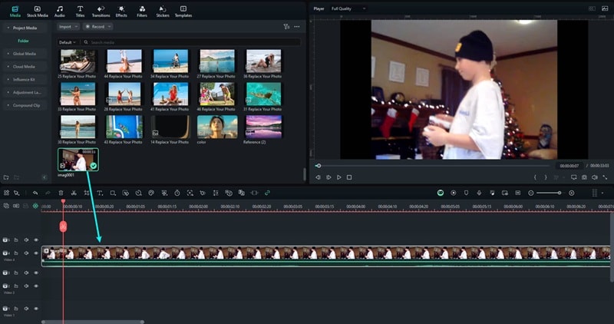Select the Reference (2) thumbnail
The width and height of the screenshot is (614, 324).
click(x=263, y=127)
